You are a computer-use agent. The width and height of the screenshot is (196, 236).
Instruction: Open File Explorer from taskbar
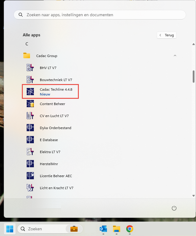tap(117, 229)
